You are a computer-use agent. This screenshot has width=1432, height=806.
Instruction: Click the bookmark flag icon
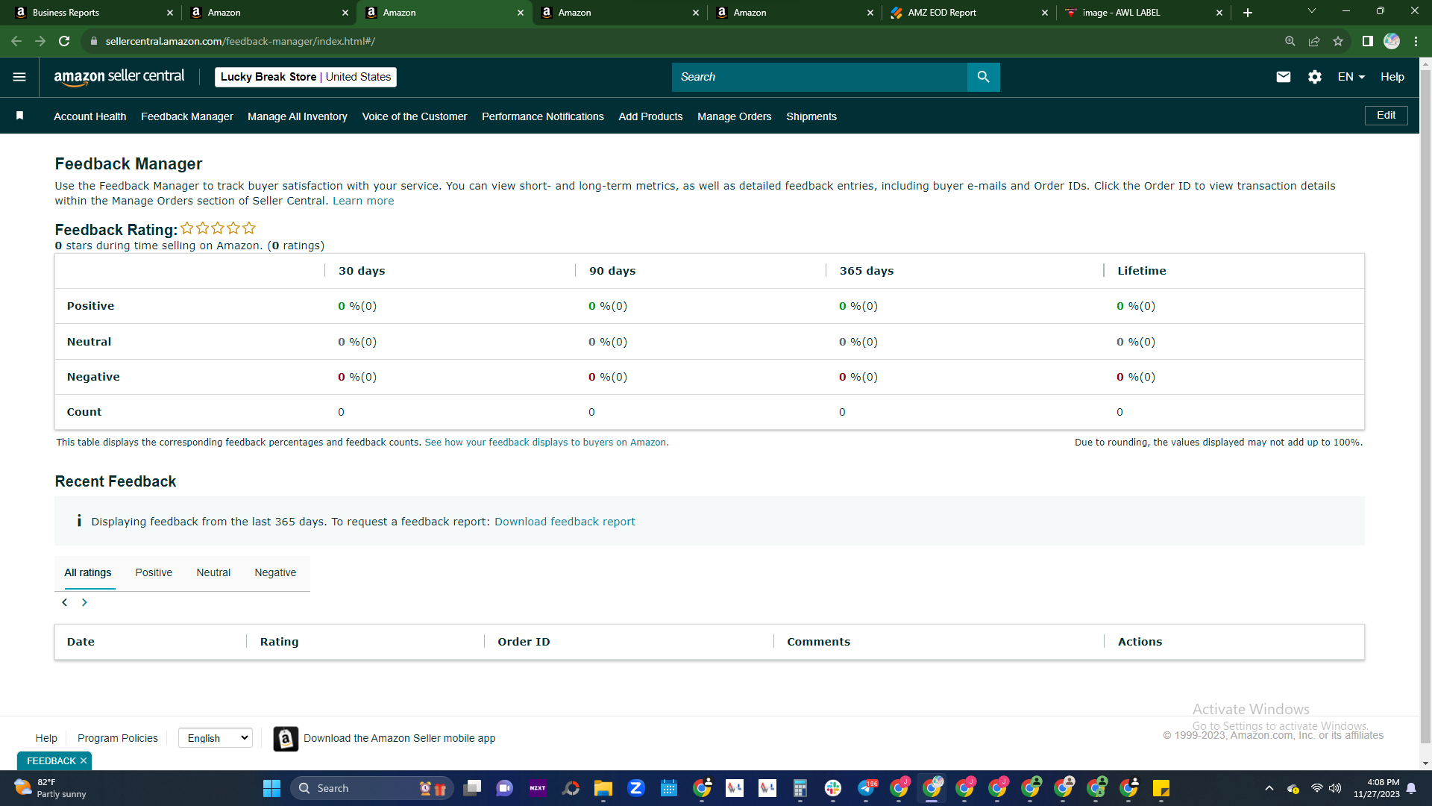(x=20, y=116)
